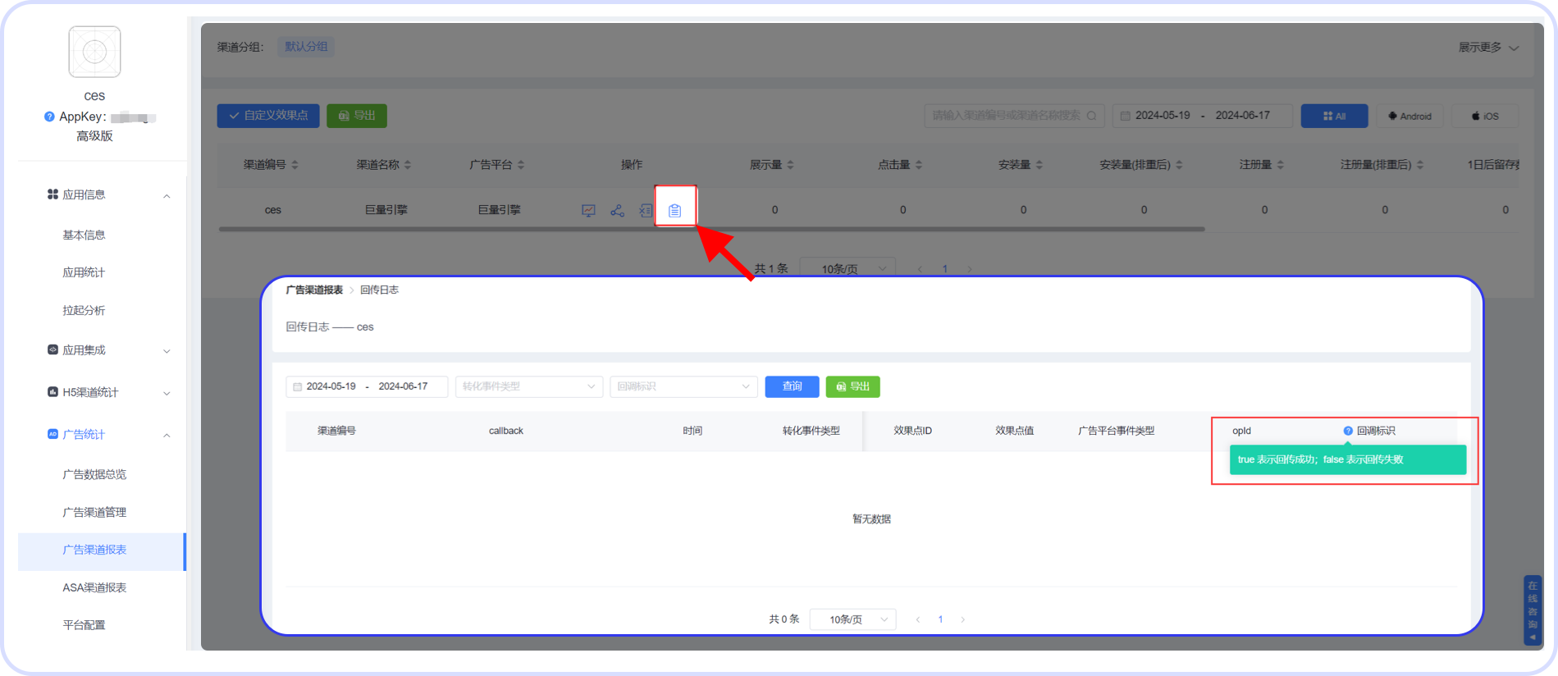Viewport: 1558px width, 676px height.
Task: Click the 导出 button above the channel table
Action: (x=357, y=116)
